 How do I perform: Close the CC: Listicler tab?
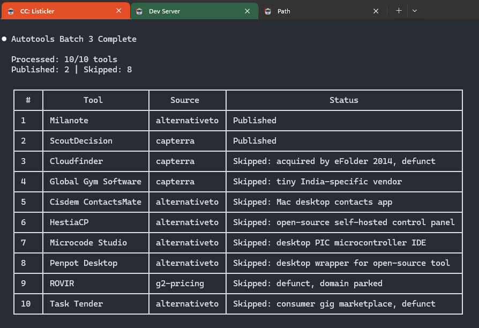(x=118, y=11)
